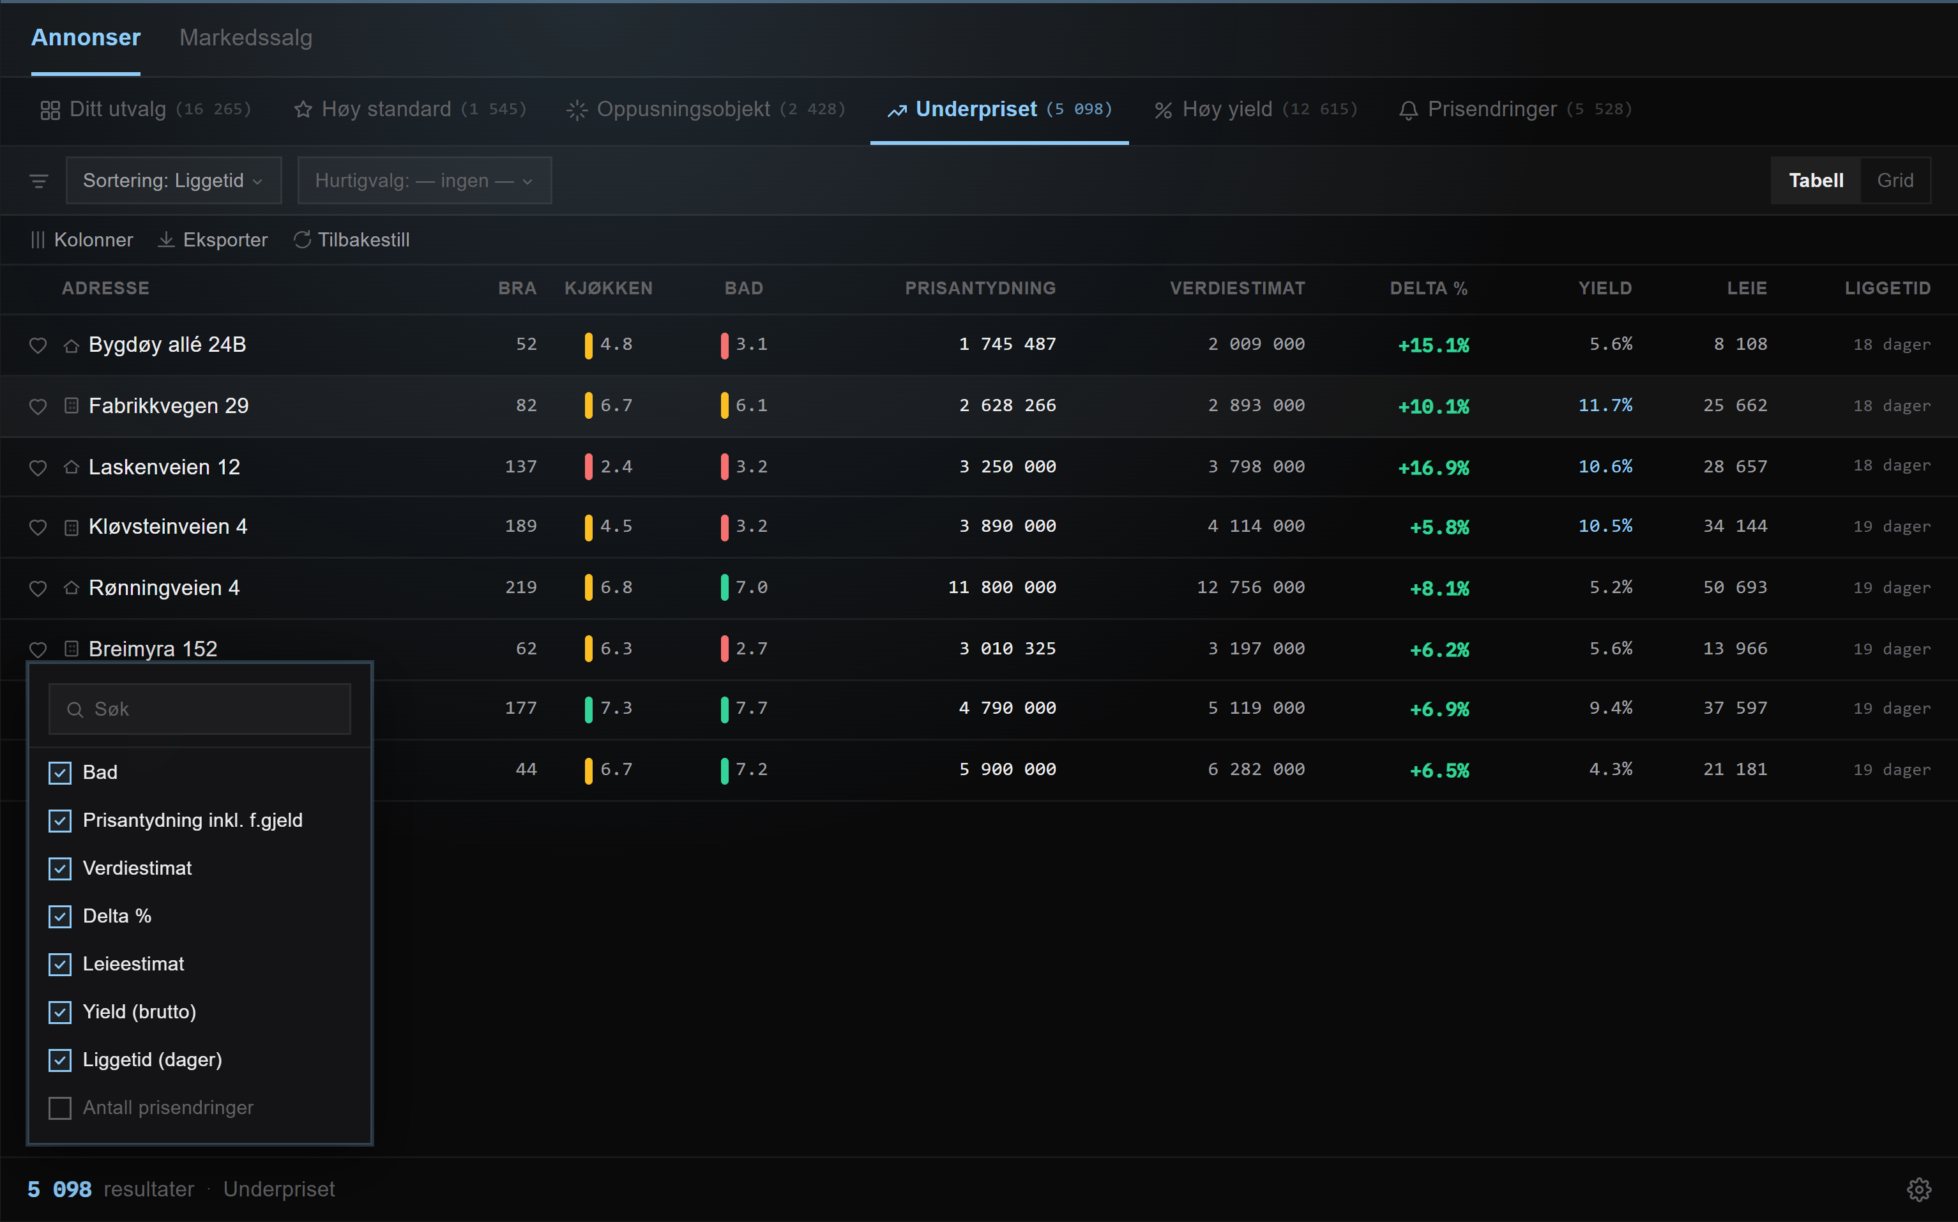
Task: Click building icon next to Kløvsteinveien 4
Action: click(71, 527)
